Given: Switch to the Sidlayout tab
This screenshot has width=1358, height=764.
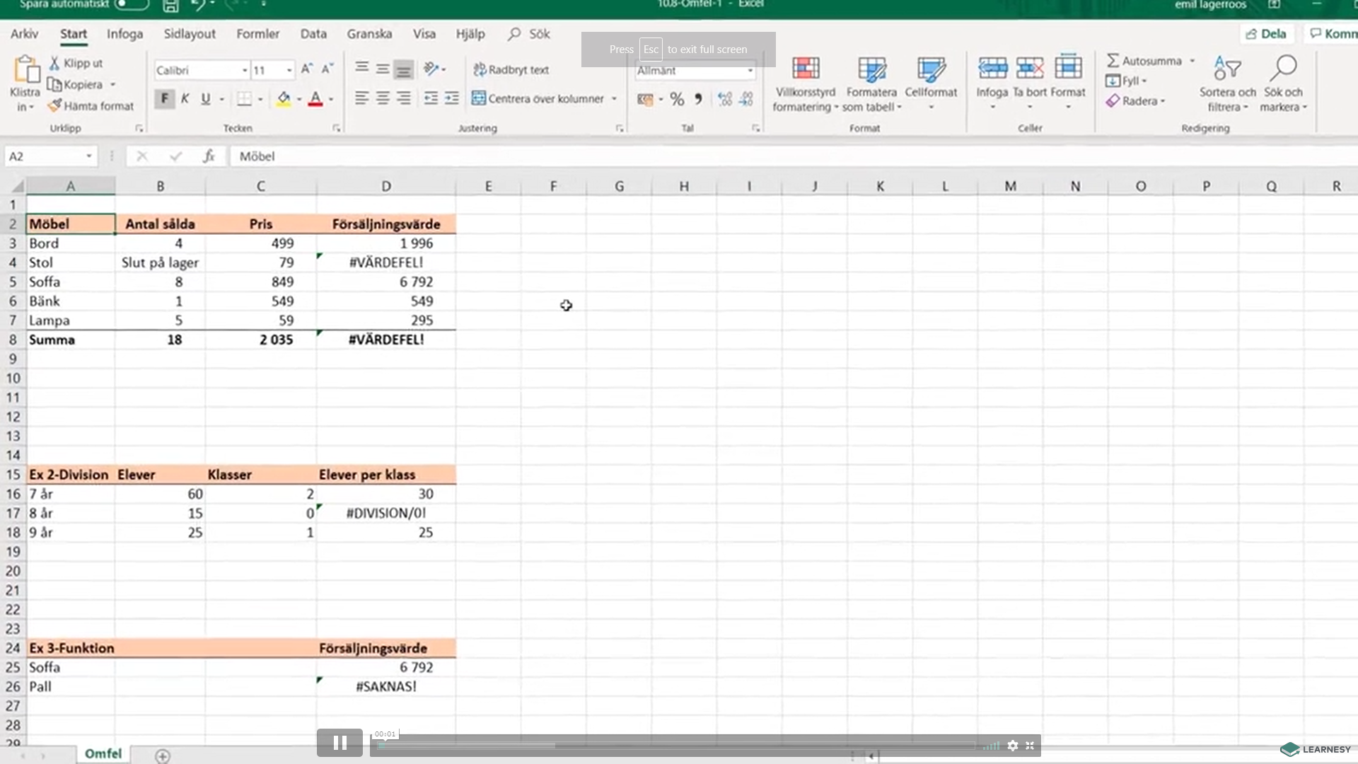Looking at the screenshot, I should click(x=190, y=34).
